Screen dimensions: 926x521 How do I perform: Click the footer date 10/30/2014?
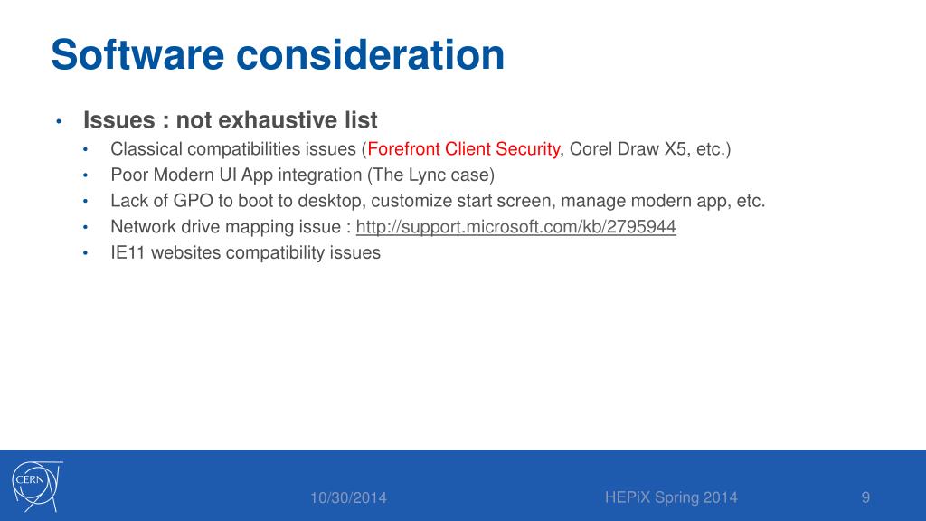click(348, 498)
